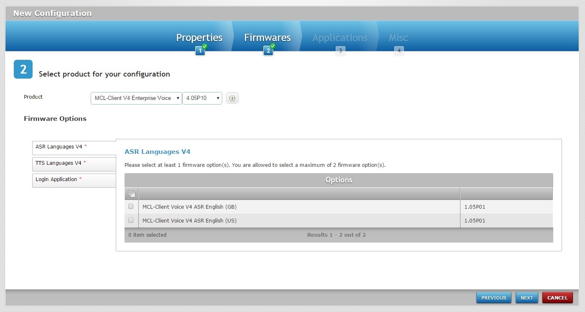
Task: Click step 2 badge under Firmwares
Action: tap(268, 51)
